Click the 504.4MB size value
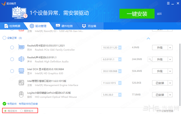The image size is (181, 114). pos(137,71)
